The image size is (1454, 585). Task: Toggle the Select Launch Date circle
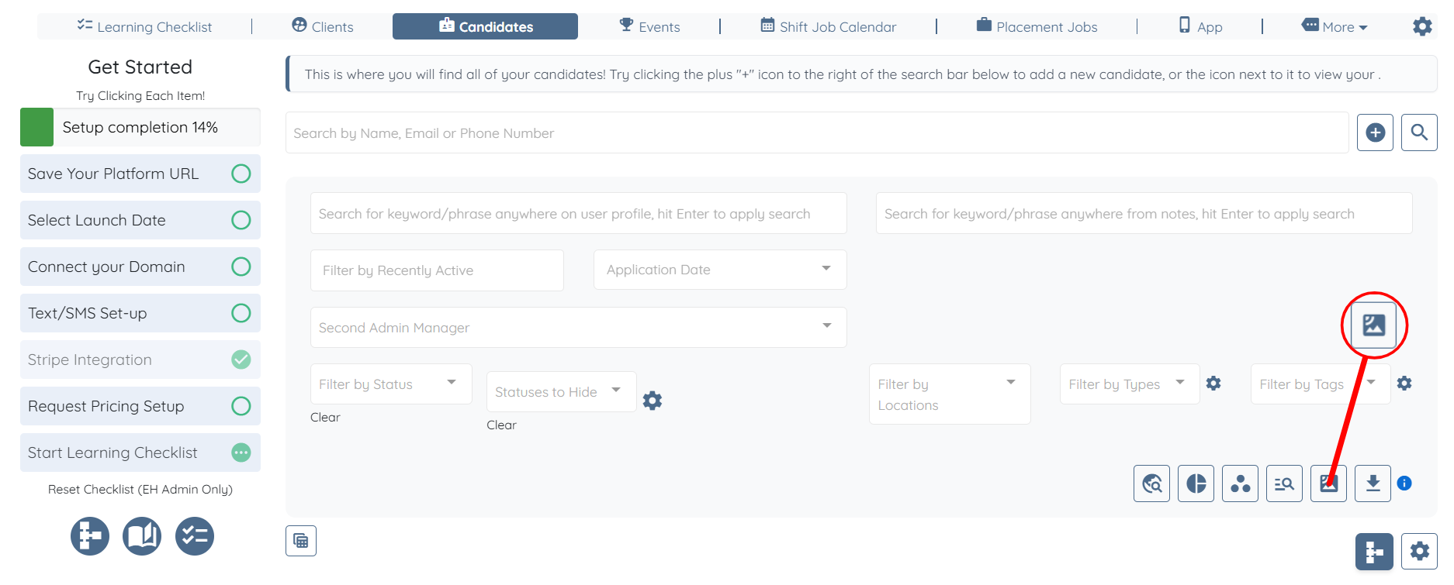point(241,220)
